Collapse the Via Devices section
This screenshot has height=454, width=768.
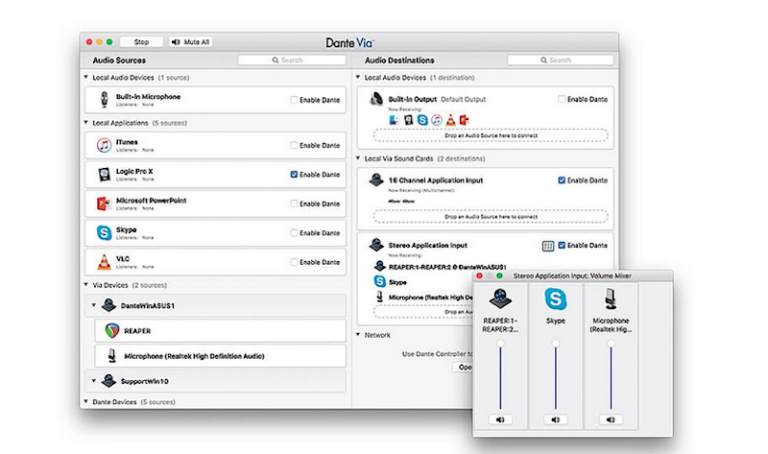point(86,284)
